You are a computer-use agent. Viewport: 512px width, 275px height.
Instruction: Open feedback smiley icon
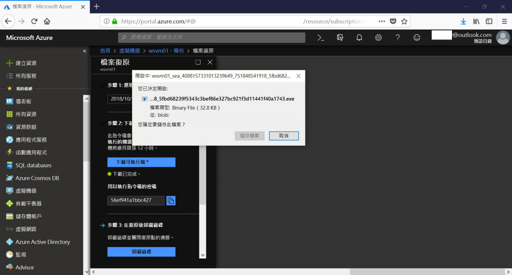coord(416,38)
